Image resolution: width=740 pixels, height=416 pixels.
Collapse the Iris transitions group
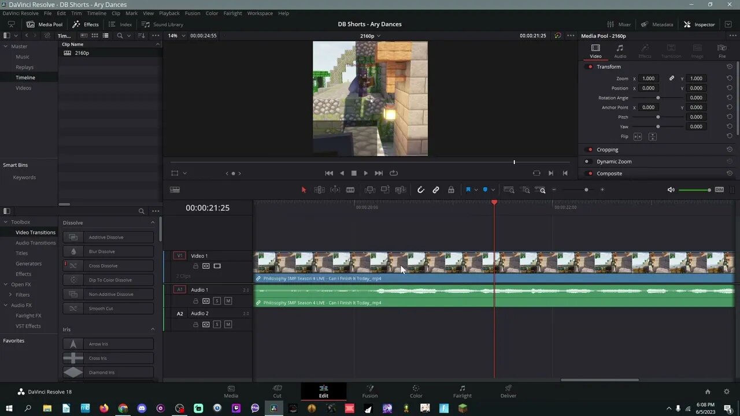pos(153,329)
